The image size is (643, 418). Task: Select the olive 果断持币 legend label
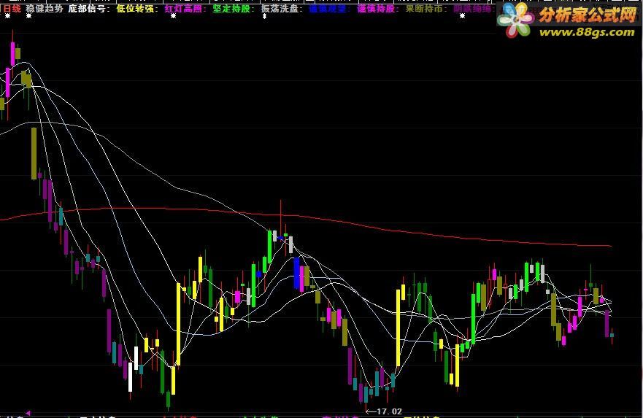(x=426, y=9)
